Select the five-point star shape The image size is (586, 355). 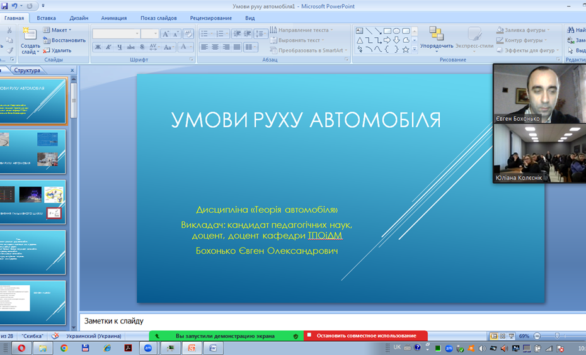click(405, 48)
